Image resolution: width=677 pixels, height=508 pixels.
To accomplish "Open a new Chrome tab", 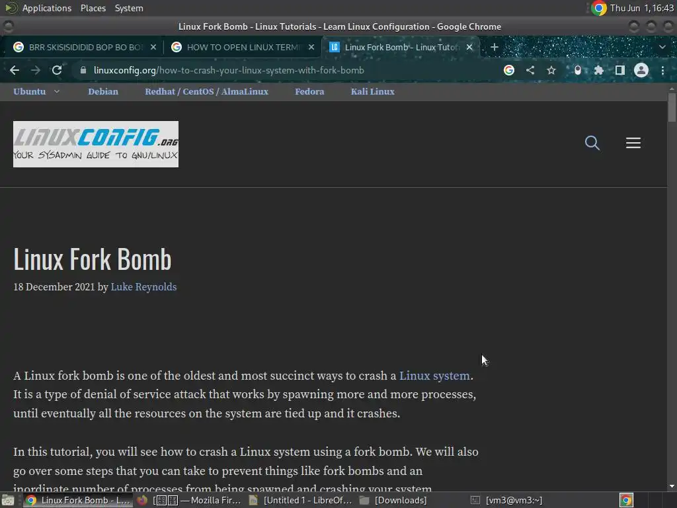I will tap(495, 47).
